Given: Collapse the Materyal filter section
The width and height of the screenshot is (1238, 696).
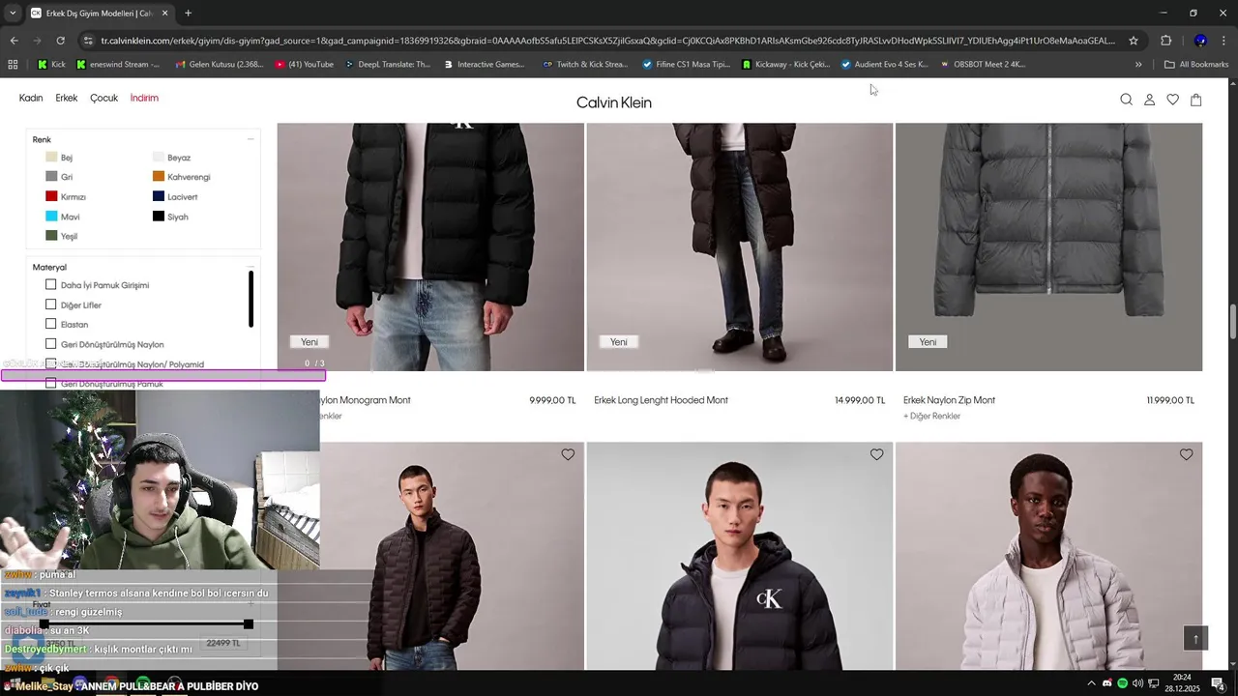Looking at the screenshot, I should point(250,267).
